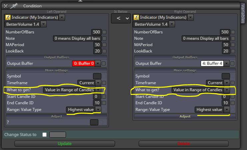
Task: Click left More settings section header
Action: coord(57,70)
